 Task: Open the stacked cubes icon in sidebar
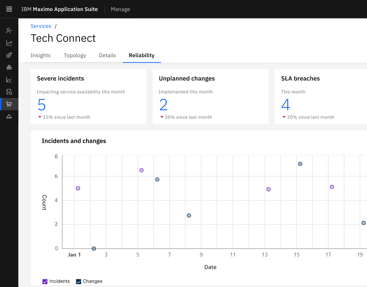(9, 67)
